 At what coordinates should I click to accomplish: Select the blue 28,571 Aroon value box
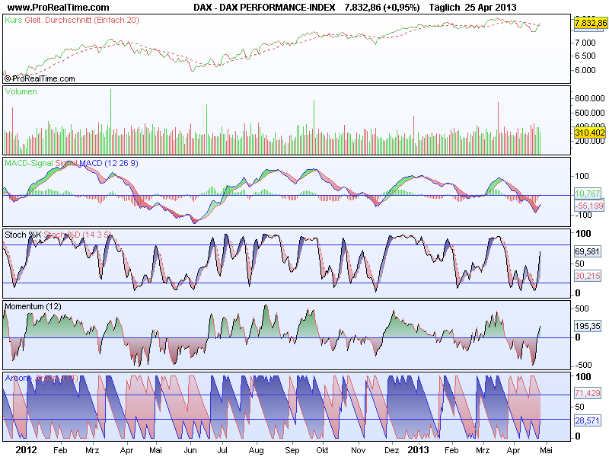click(x=587, y=420)
